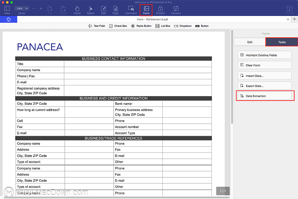
Task: Add a Check Box form element
Action: 118,26
